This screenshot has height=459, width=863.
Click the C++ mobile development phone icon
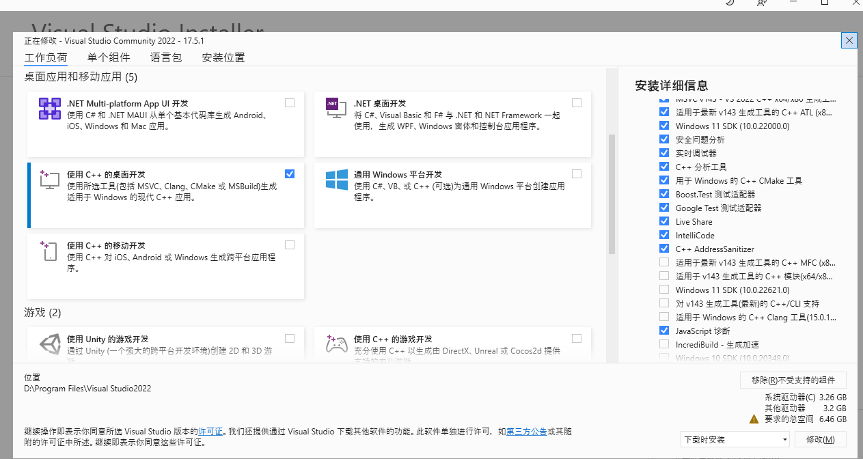[x=50, y=251]
